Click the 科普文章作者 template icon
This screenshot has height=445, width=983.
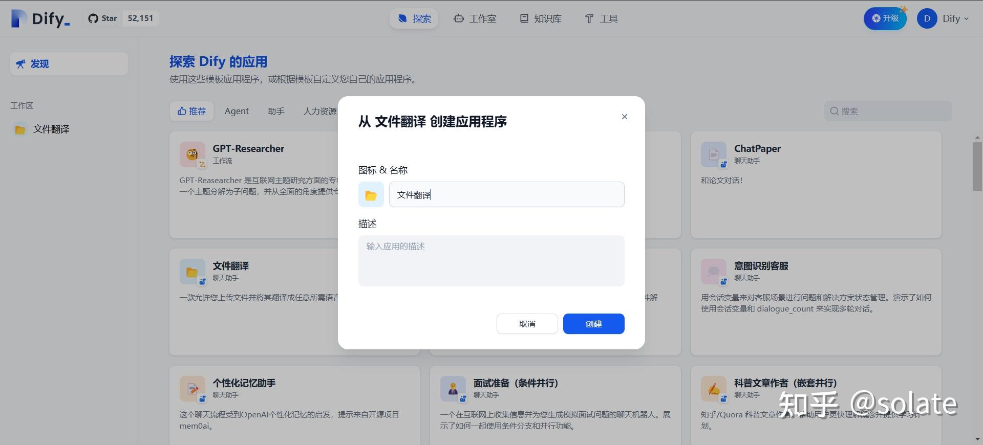(714, 389)
